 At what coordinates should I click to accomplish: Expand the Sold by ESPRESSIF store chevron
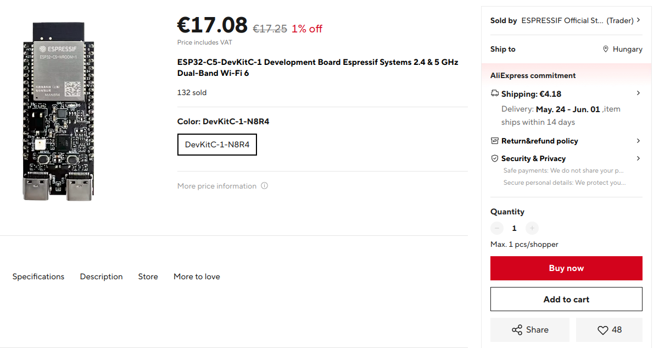click(638, 20)
